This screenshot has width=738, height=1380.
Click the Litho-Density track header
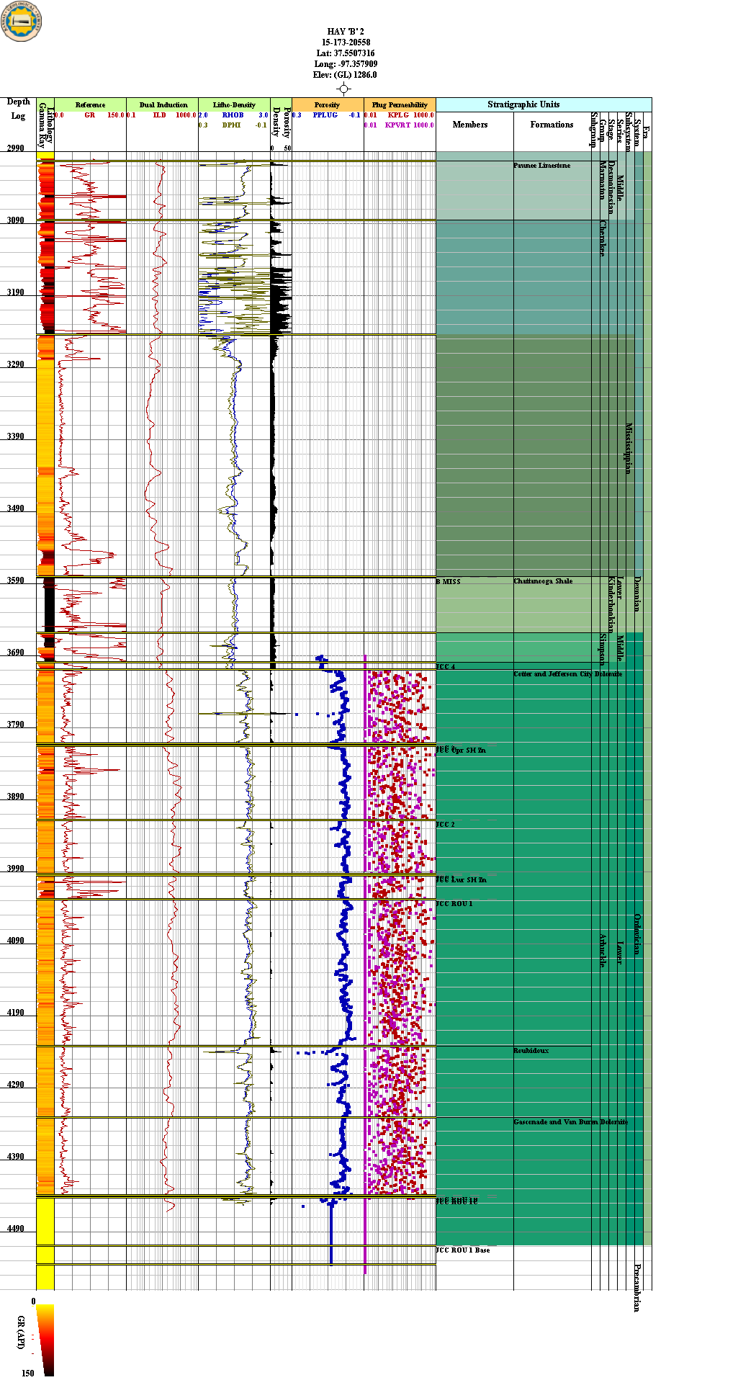(x=234, y=104)
